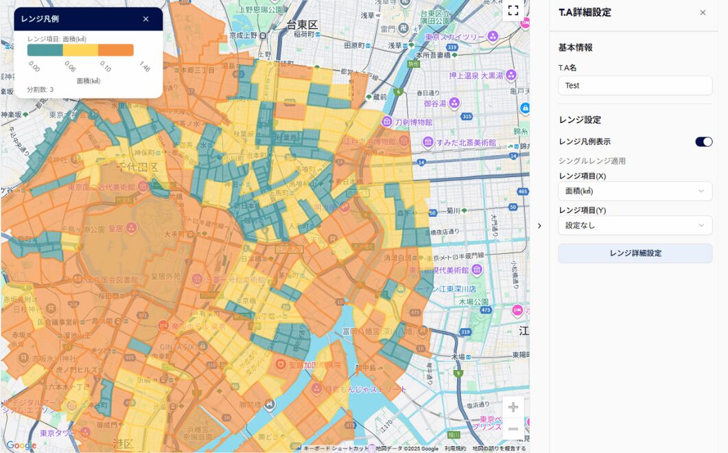
Task: Open the 利用規約 link on the map
Action: (x=455, y=449)
